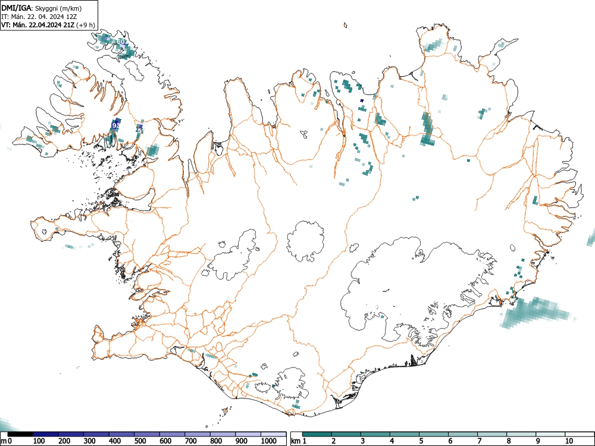
Task: Click the '93' value label on the map
Action: pyautogui.click(x=117, y=125)
